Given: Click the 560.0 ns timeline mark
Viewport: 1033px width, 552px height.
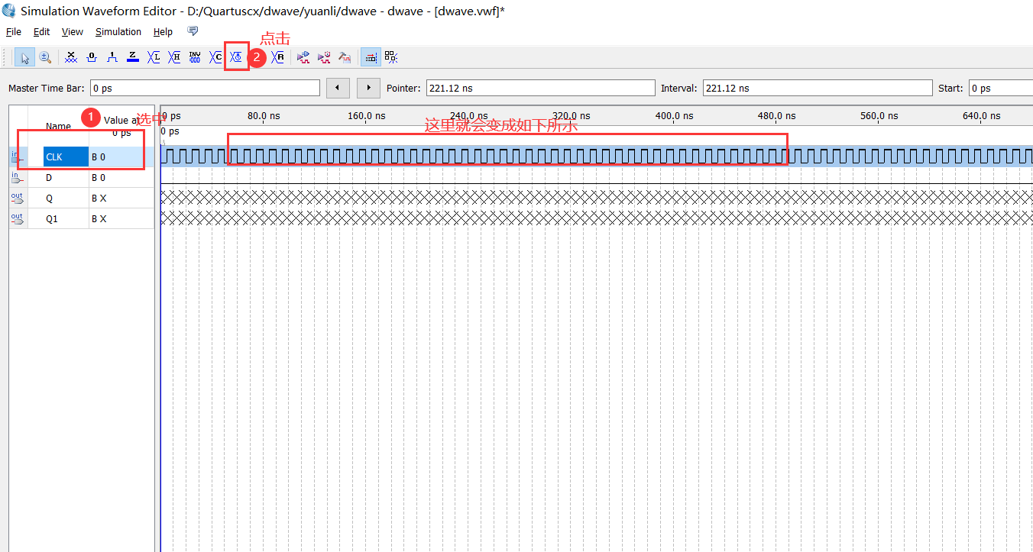Looking at the screenshot, I should click(x=879, y=116).
